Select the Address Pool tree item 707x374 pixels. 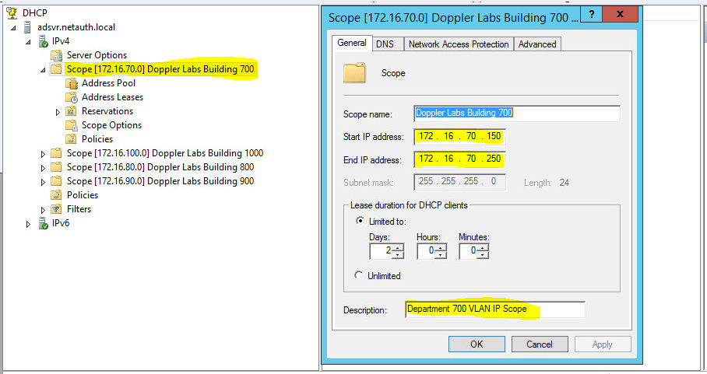(x=108, y=83)
